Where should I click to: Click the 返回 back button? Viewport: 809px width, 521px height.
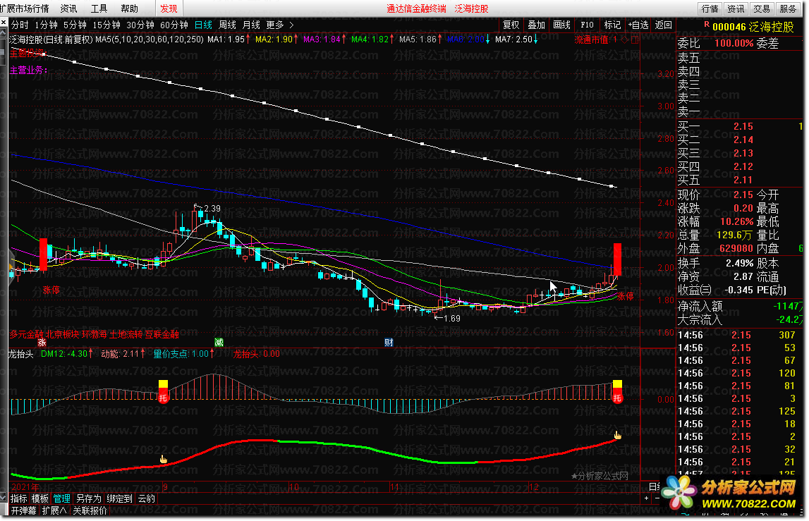click(x=664, y=25)
